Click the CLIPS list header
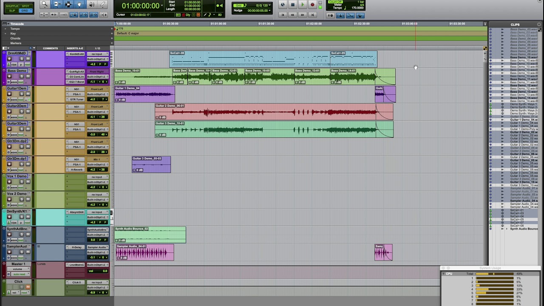Image resolution: width=544 pixels, height=306 pixels. pyautogui.click(x=515, y=25)
